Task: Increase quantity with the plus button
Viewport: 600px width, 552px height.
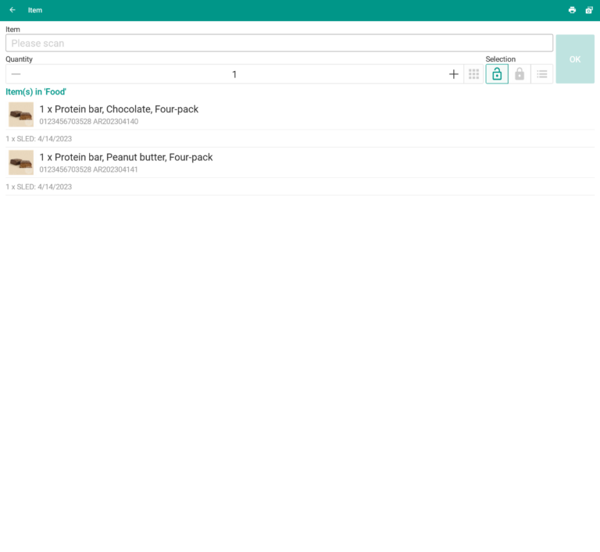Action: pyautogui.click(x=454, y=74)
